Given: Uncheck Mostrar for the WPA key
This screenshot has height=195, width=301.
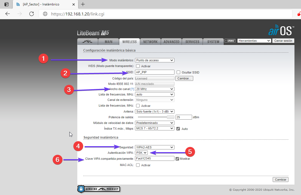Looking at the screenshot, I should pyautogui.click(x=177, y=159).
